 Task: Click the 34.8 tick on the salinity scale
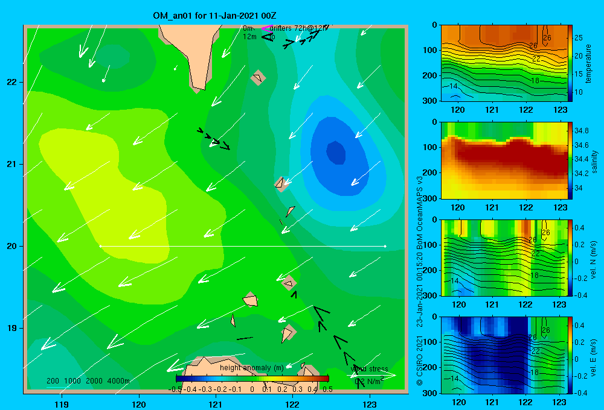click(581, 131)
